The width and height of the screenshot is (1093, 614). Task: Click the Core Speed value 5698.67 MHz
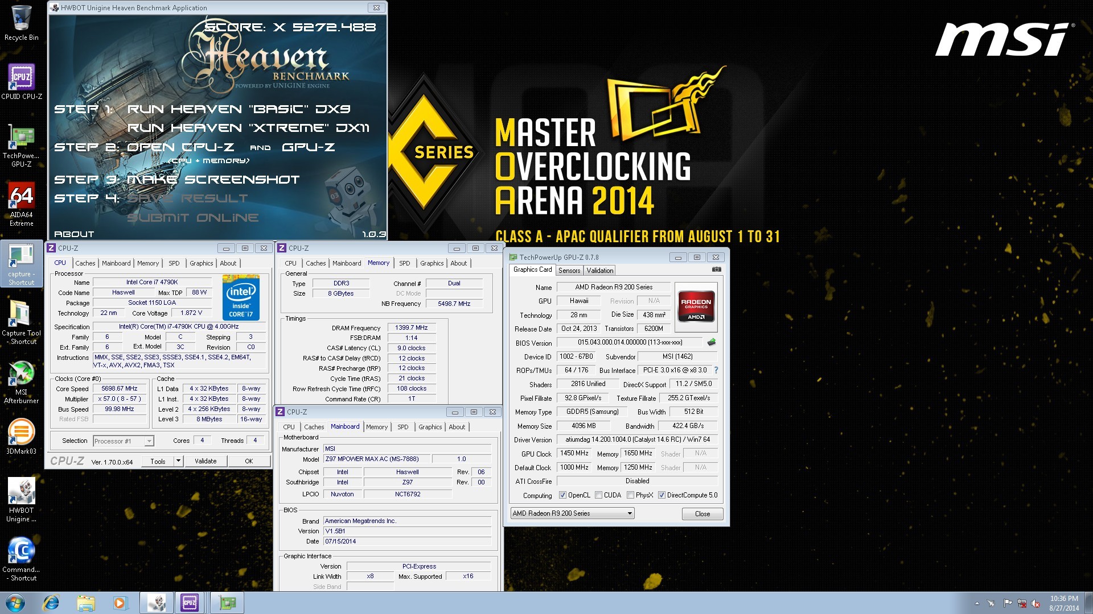click(119, 389)
